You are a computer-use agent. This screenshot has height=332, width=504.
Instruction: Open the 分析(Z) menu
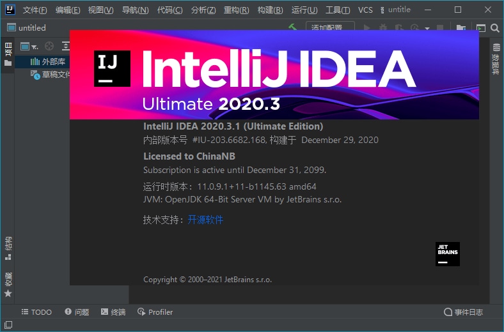pos(203,10)
